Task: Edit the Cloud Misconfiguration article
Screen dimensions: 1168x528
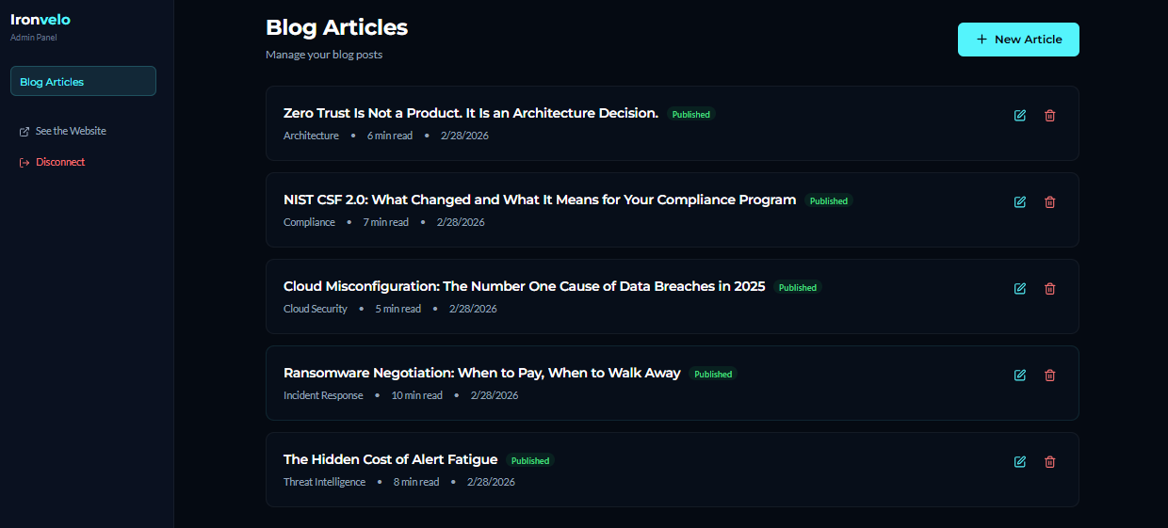Action: (x=1019, y=289)
